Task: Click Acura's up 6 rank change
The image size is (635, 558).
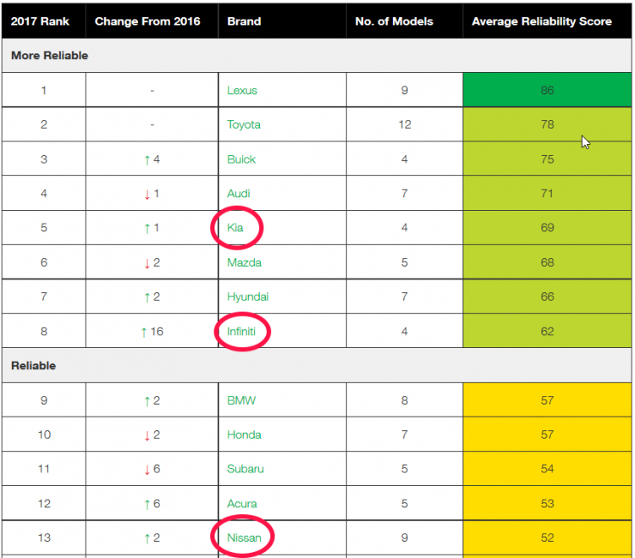Action: pos(152,504)
